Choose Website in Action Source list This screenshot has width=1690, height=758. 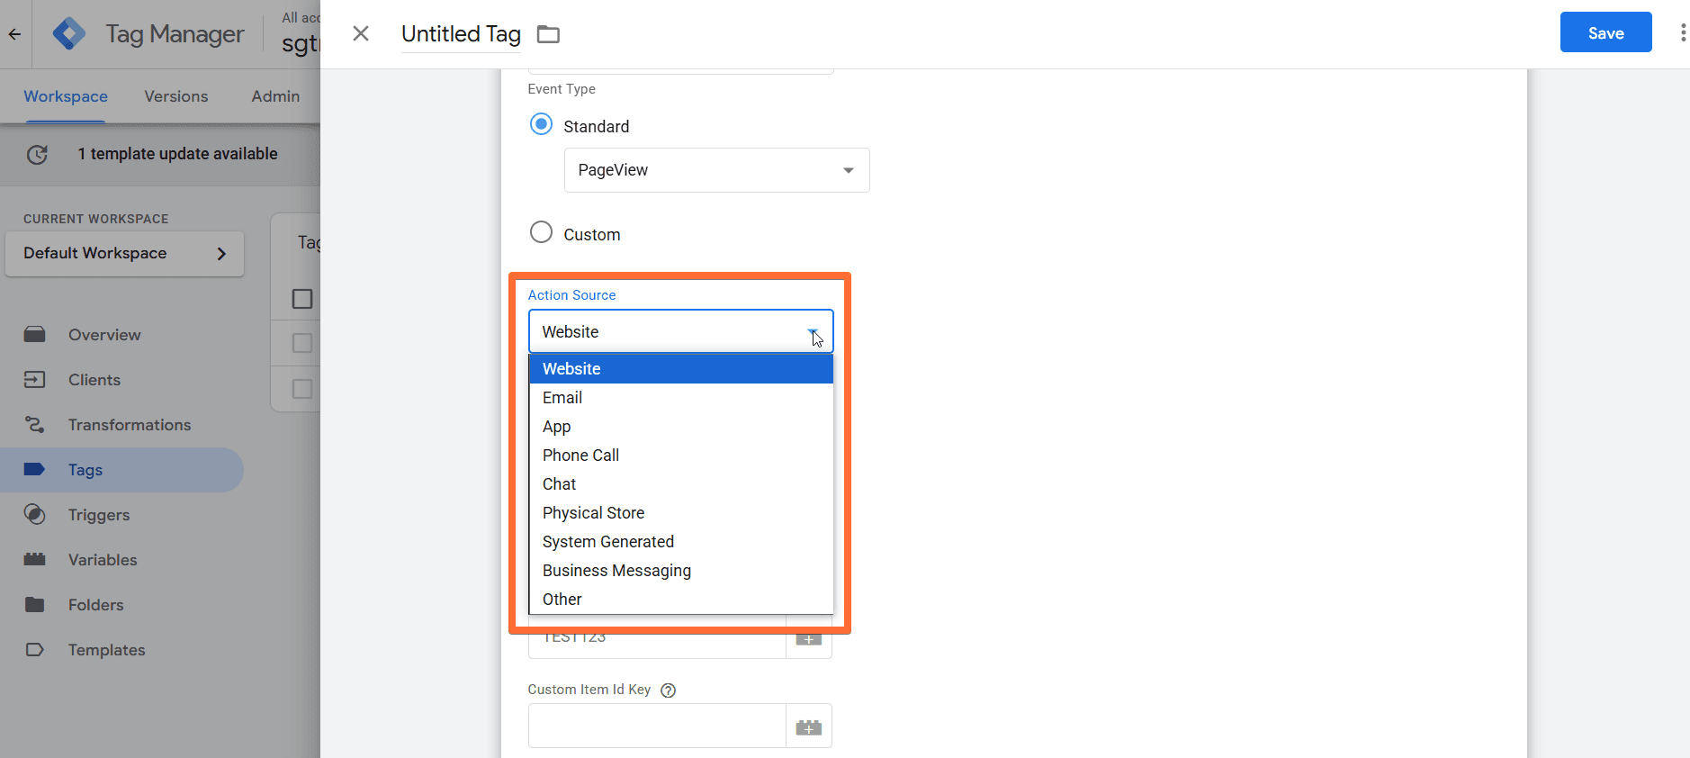point(680,369)
